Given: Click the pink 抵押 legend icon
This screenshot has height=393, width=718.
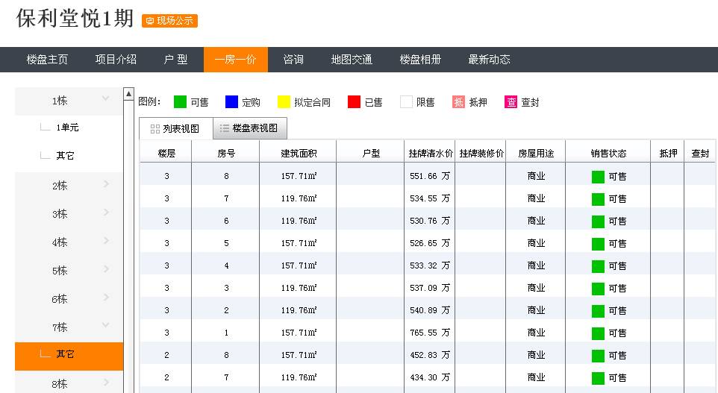Looking at the screenshot, I should (x=458, y=102).
